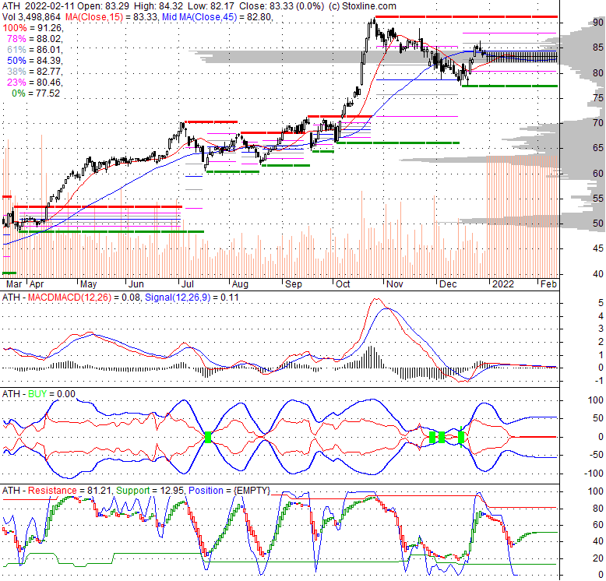Click the 'Vol 3,498,864' volume label
Screen dimensions: 606x581
31,17
